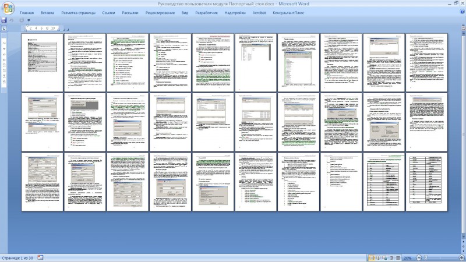Click the vertical ruler at the left edge
The image size is (466, 262).
4,63
